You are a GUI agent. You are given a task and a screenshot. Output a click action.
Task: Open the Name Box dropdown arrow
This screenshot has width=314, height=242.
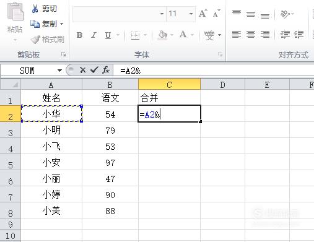coord(59,71)
